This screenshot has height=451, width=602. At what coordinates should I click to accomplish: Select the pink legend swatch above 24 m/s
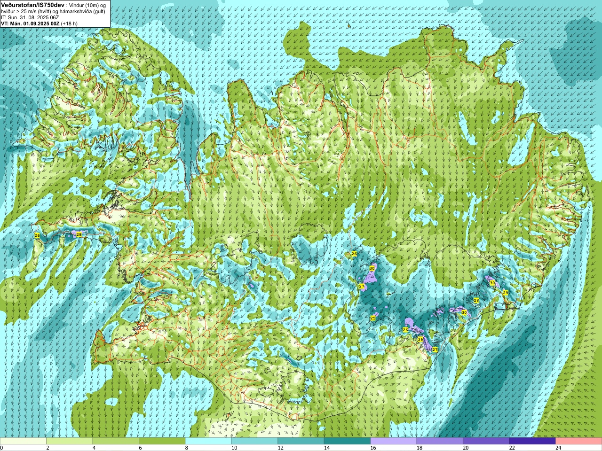pyautogui.click(x=579, y=441)
